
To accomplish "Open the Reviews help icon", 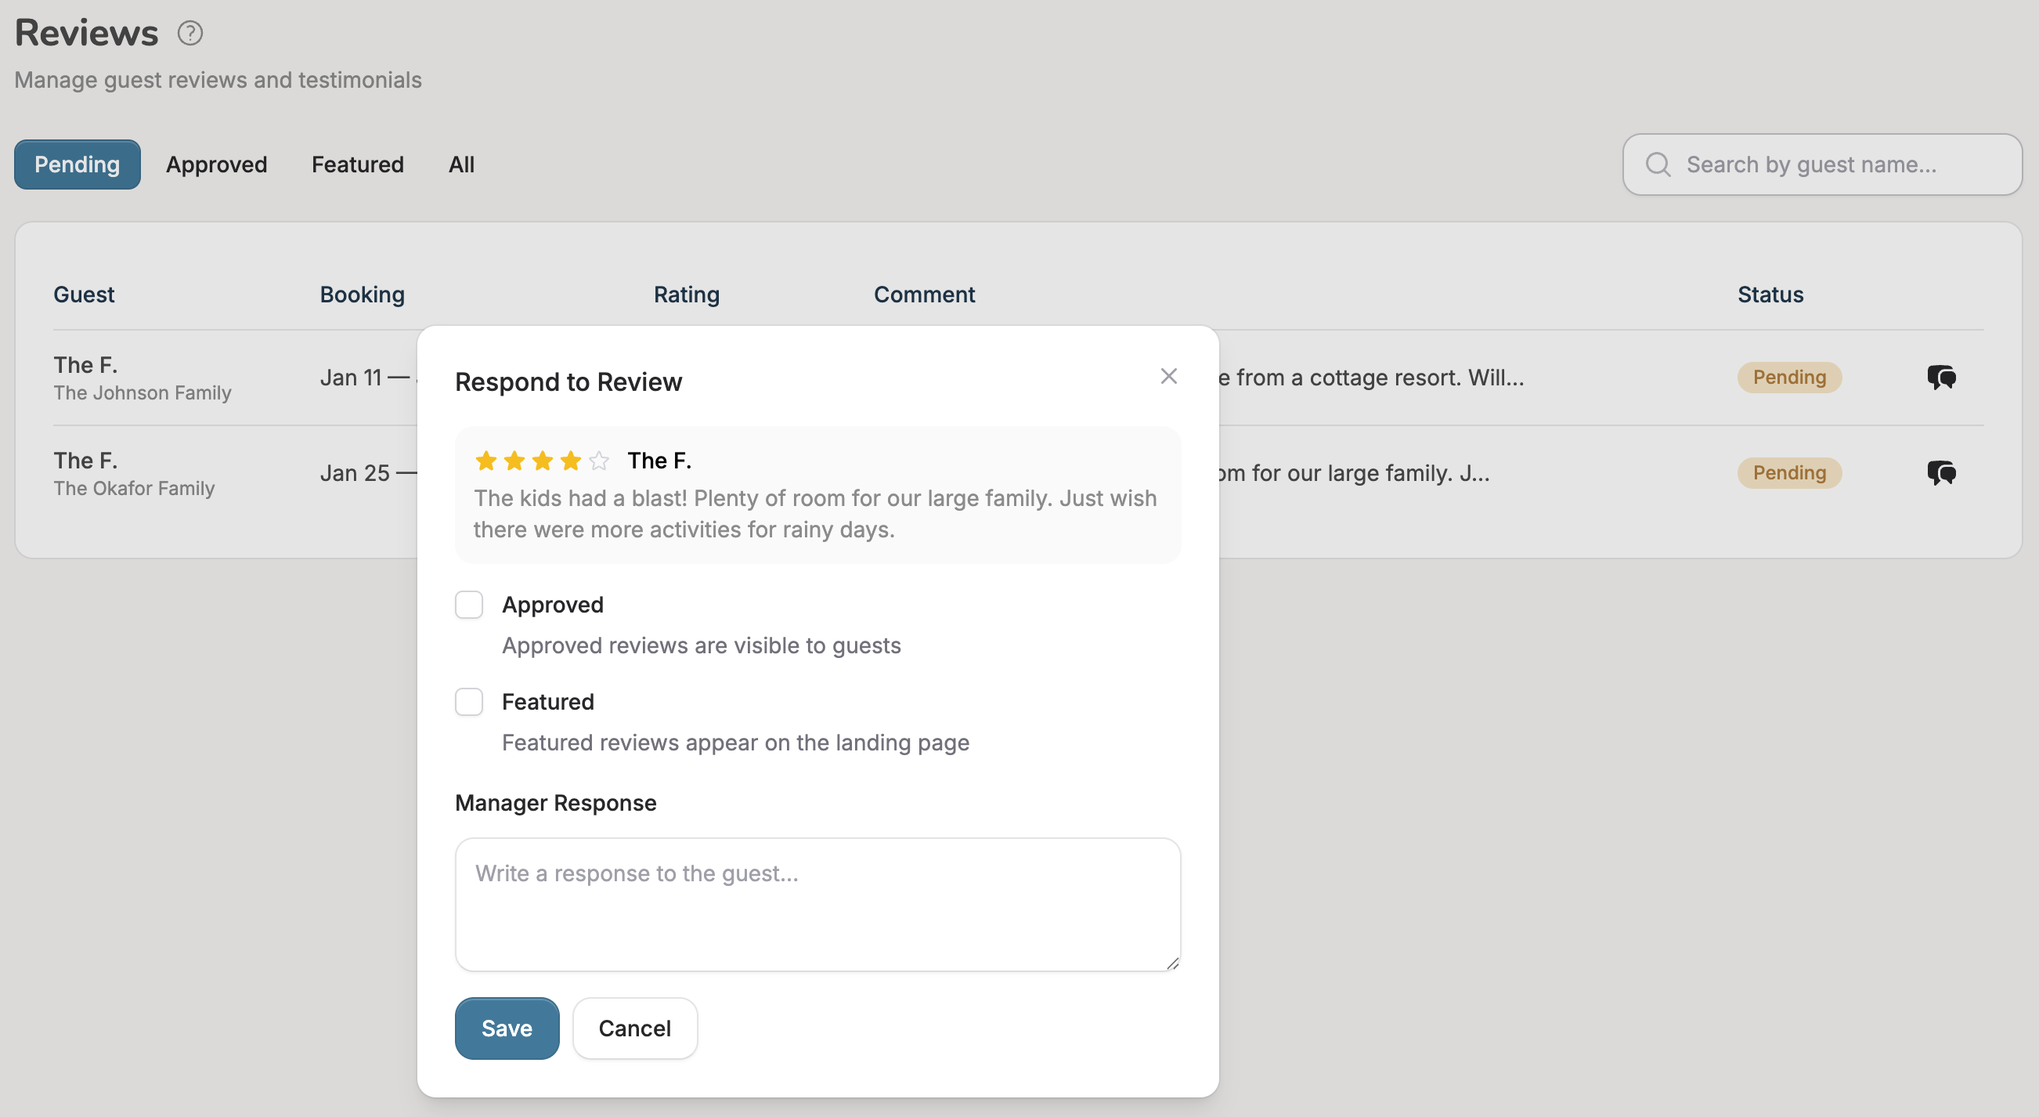I will (189, 32).
